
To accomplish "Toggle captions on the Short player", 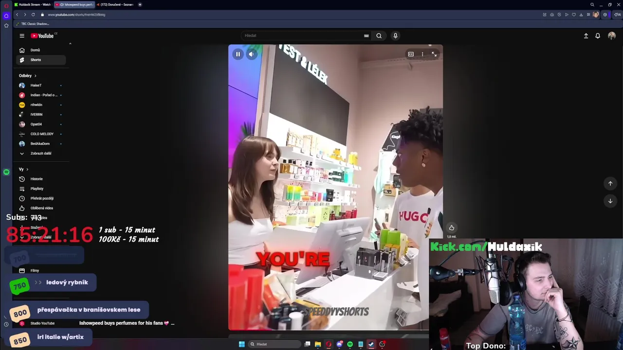I will click(x=411, y=54).
